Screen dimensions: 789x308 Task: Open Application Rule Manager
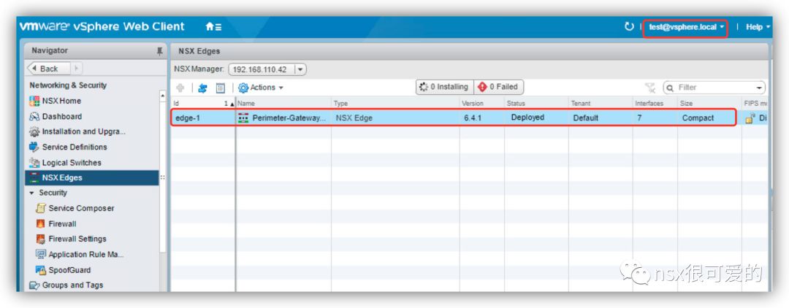pos(86,255)
